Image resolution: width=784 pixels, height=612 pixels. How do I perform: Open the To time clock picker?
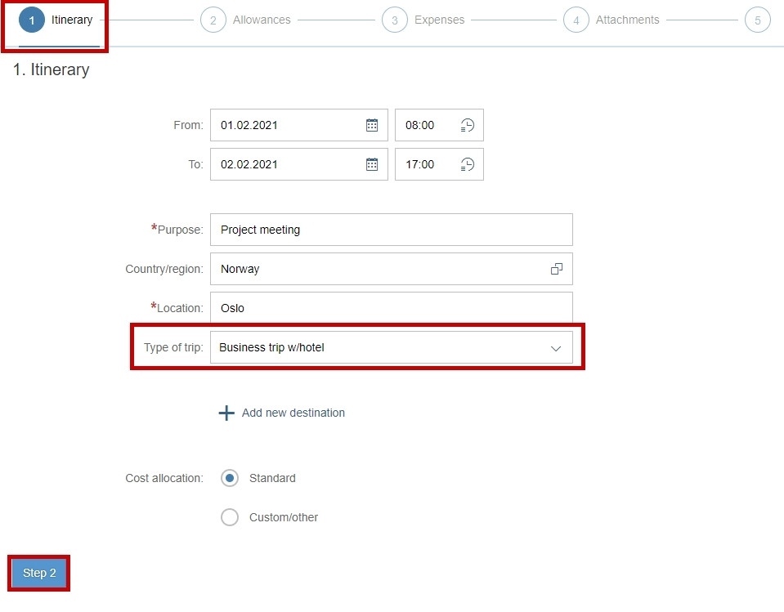[x=467, y=164]
